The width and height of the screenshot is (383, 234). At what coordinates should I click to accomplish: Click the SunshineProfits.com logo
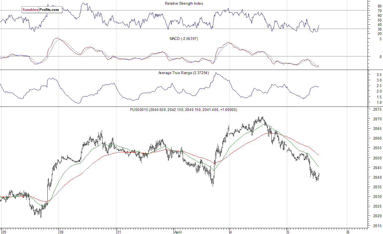pos(42,10)
